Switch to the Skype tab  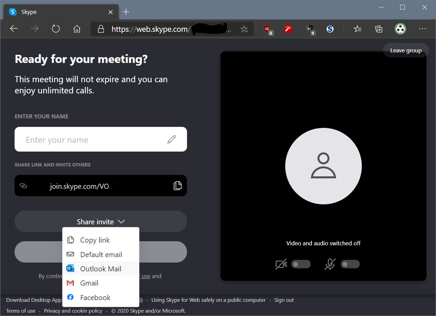(61, 12)
